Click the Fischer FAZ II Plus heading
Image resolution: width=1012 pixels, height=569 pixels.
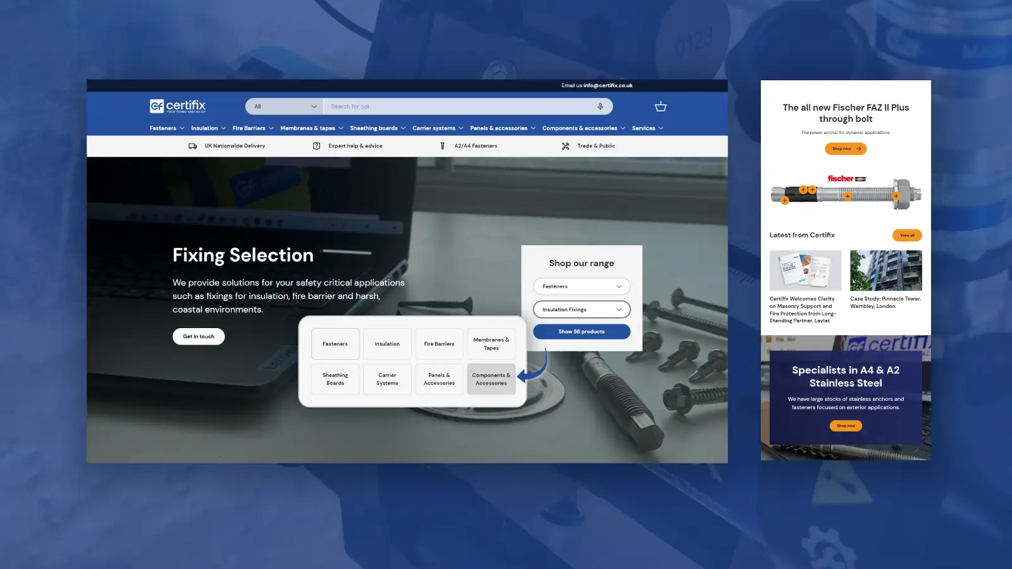pyautogui.click(x=846, y=113)
